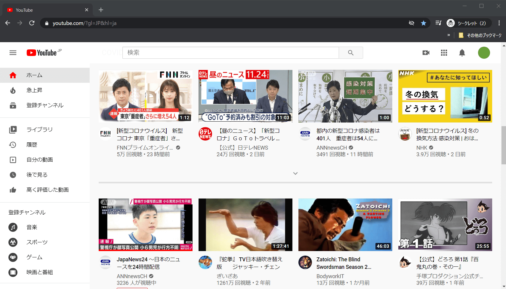506x289 pixels.
Task: Open the media control icon in toolbar
Action: 438,23
